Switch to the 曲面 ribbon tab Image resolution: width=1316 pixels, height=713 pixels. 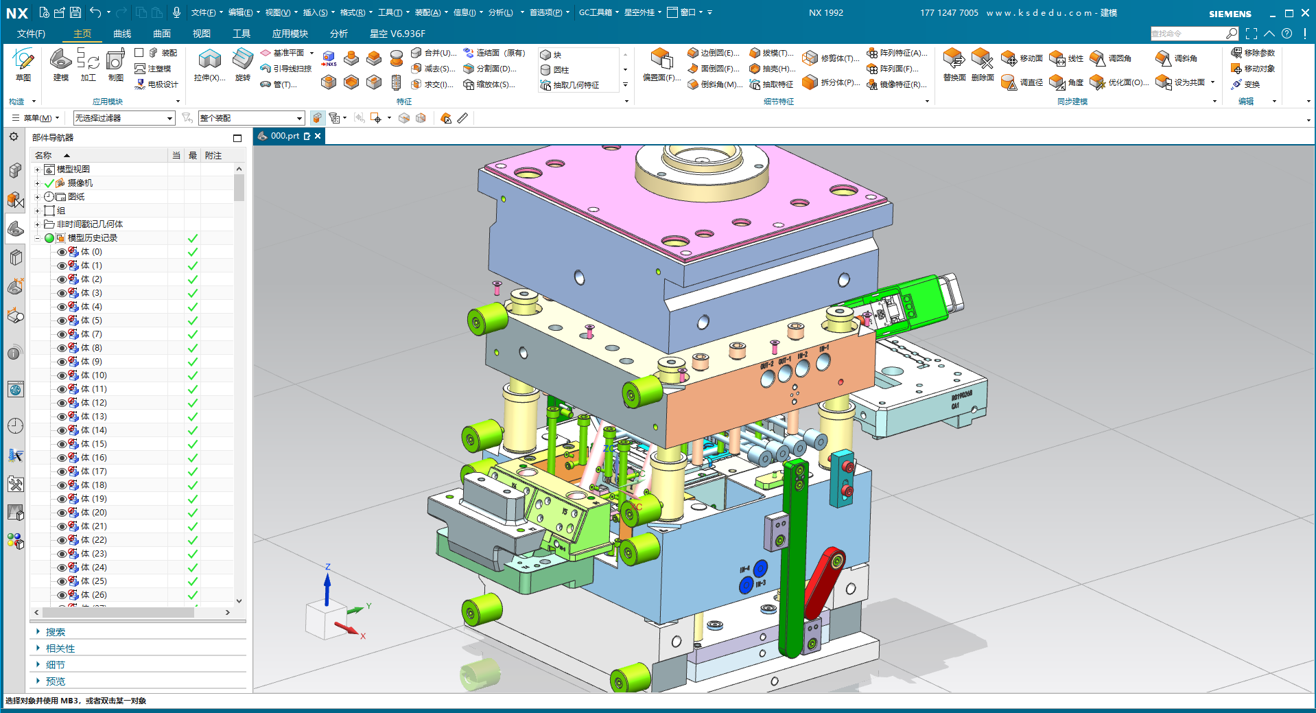(x=162, y=34)
